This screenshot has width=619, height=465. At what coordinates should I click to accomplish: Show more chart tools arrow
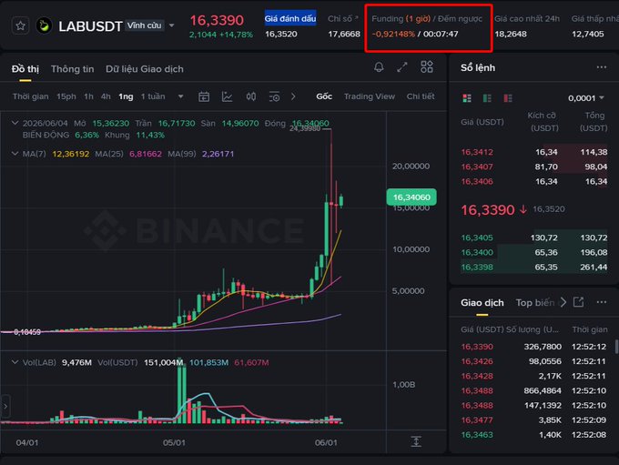(x=293, y=96)
